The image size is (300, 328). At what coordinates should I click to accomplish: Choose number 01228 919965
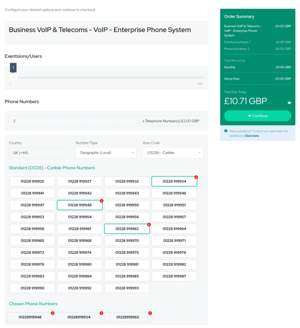[x=32, y=240]
